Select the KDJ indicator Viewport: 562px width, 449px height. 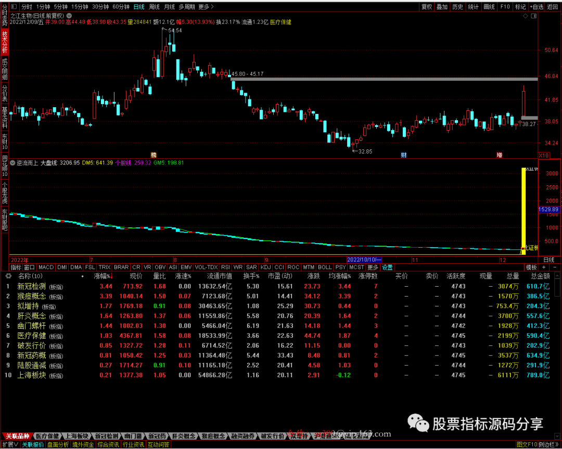coord(265,267)
